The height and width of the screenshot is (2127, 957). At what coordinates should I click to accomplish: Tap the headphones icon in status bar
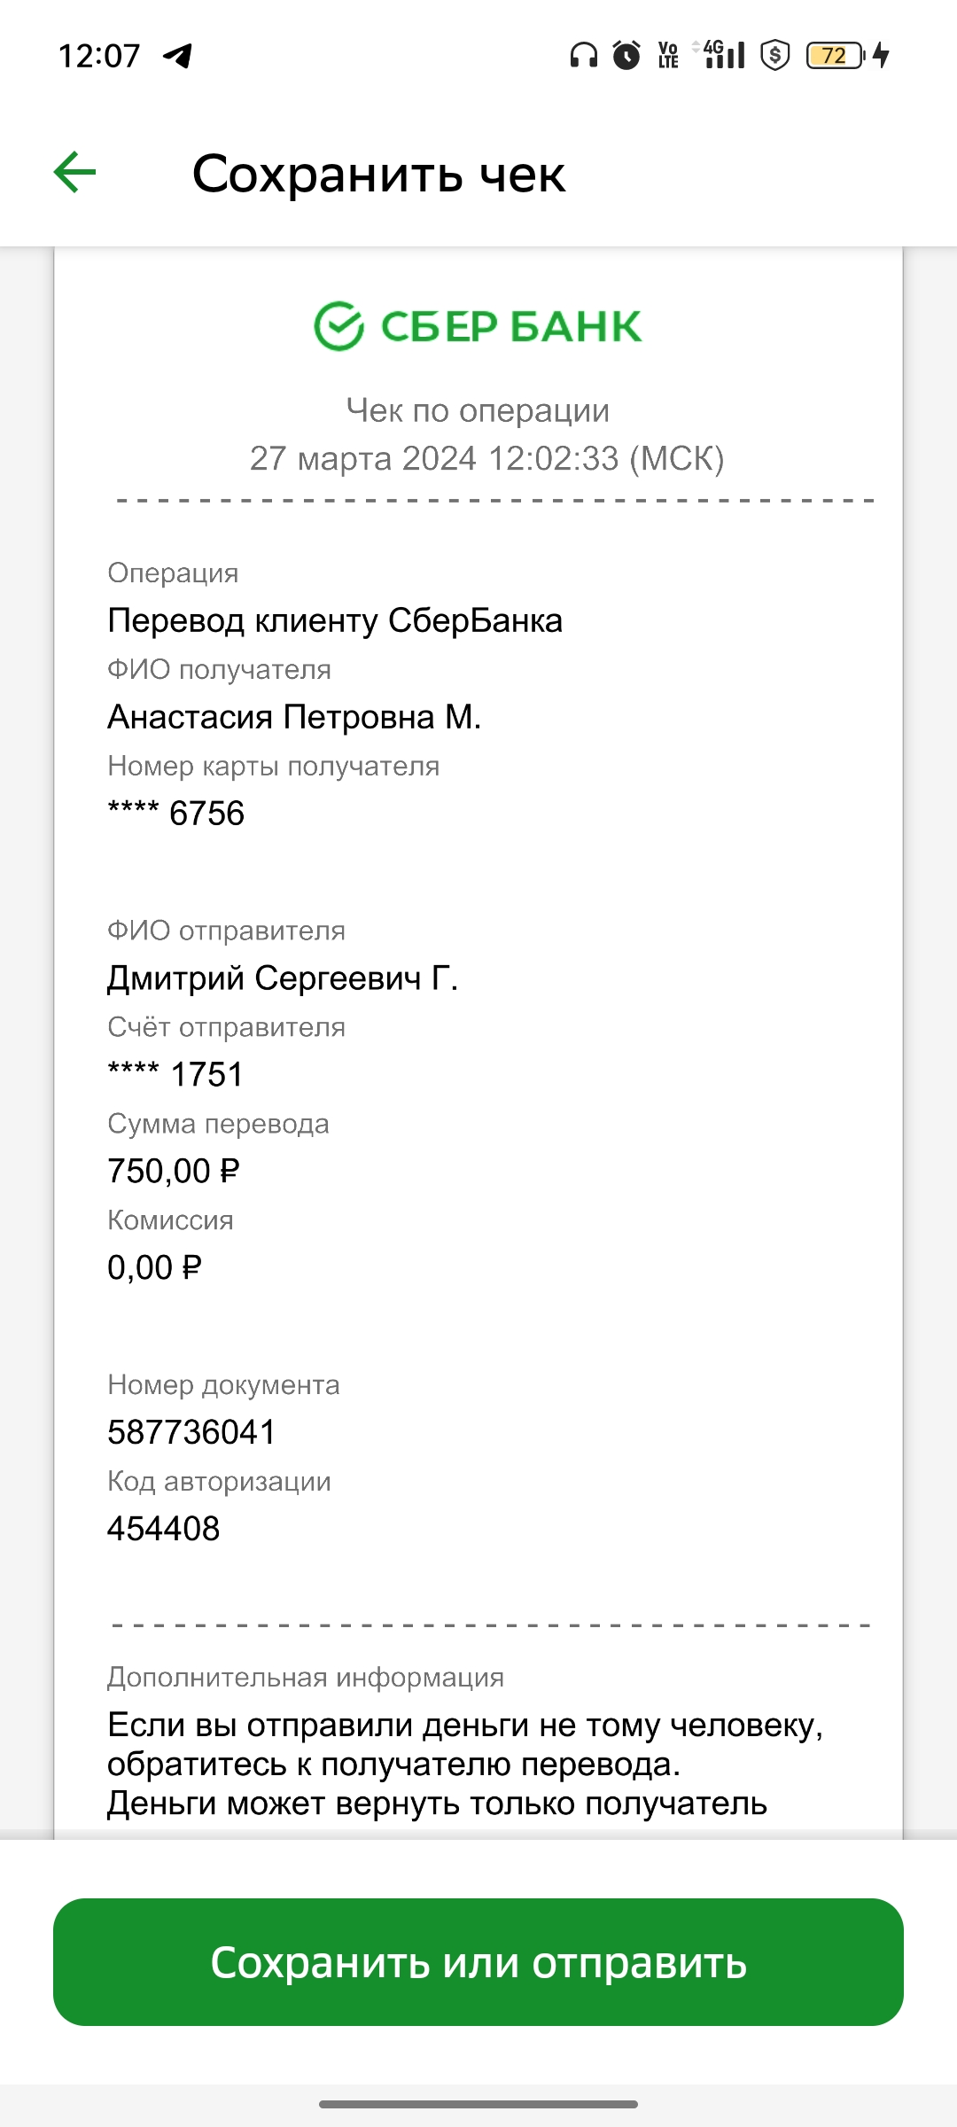(x=583, y=55)
